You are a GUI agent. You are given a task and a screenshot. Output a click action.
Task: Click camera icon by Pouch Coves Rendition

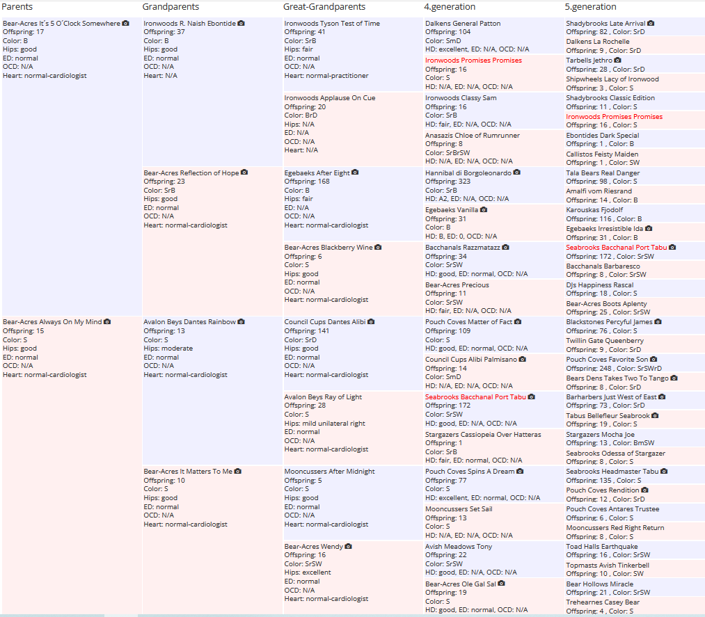tap(644, 490)
